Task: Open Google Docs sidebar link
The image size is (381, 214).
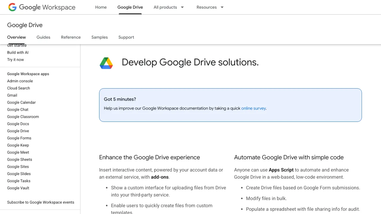Action: pos(18,124)
